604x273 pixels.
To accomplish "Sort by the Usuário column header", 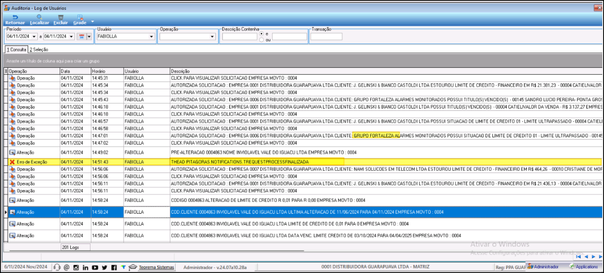I will (x=147, y=71).
